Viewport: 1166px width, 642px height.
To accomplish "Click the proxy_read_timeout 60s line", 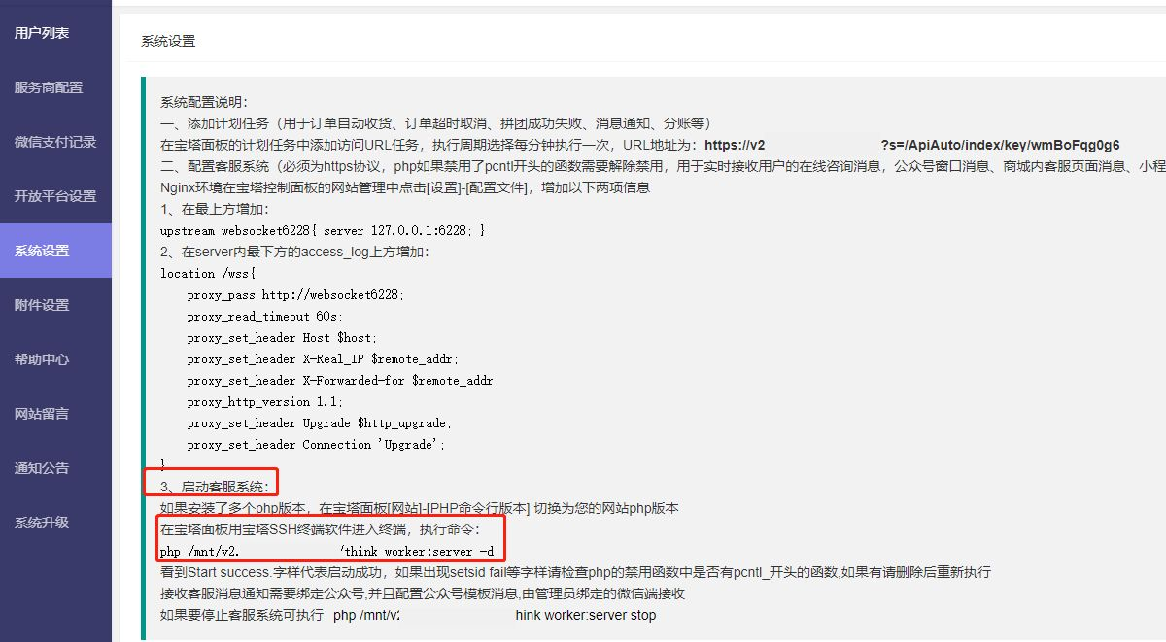I will (x=264, y=316).
